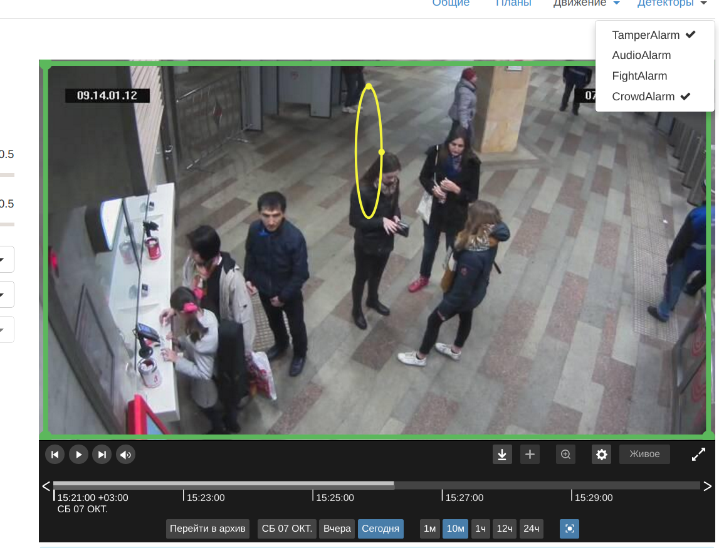This screenshot has height=548, width=719.
Task: Toggle the speaker sound icon
Action: (x=125, y=455)
